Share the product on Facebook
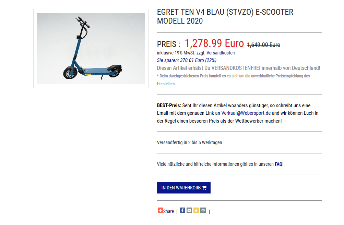The image size is (344, 225). point(182,210)
